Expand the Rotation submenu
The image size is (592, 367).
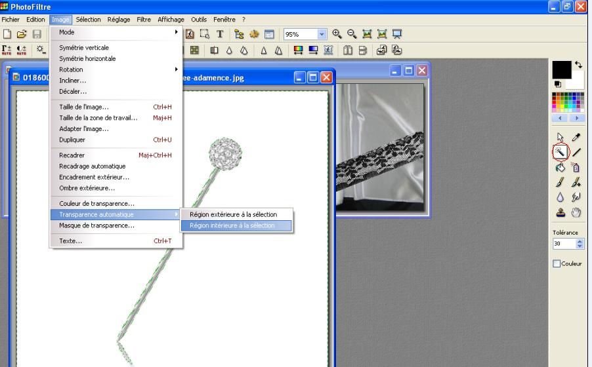[116, 69]
